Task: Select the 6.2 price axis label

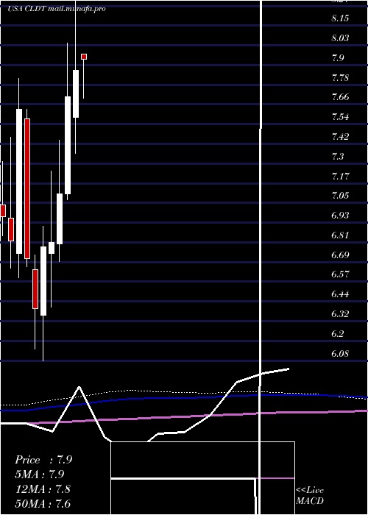Action: coord(338,334)
